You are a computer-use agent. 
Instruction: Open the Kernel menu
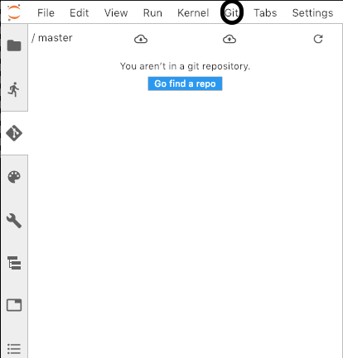[193, 13]
